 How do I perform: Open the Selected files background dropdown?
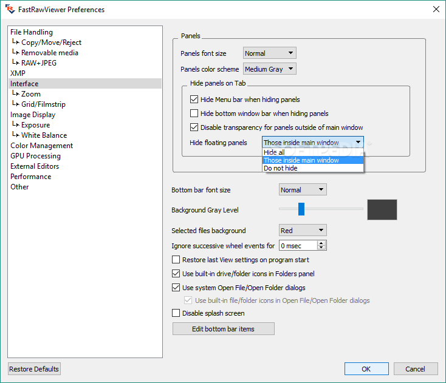point(303,230)
